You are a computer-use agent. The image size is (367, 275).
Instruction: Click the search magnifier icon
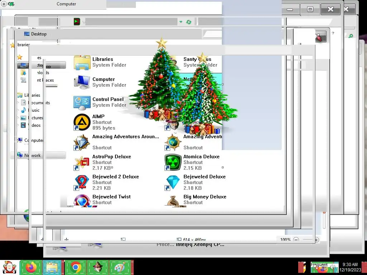click(x=351, y=36)
